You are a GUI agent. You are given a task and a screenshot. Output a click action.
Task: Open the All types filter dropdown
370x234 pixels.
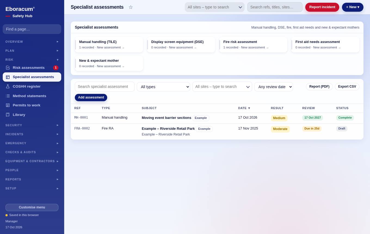(164, 87)
